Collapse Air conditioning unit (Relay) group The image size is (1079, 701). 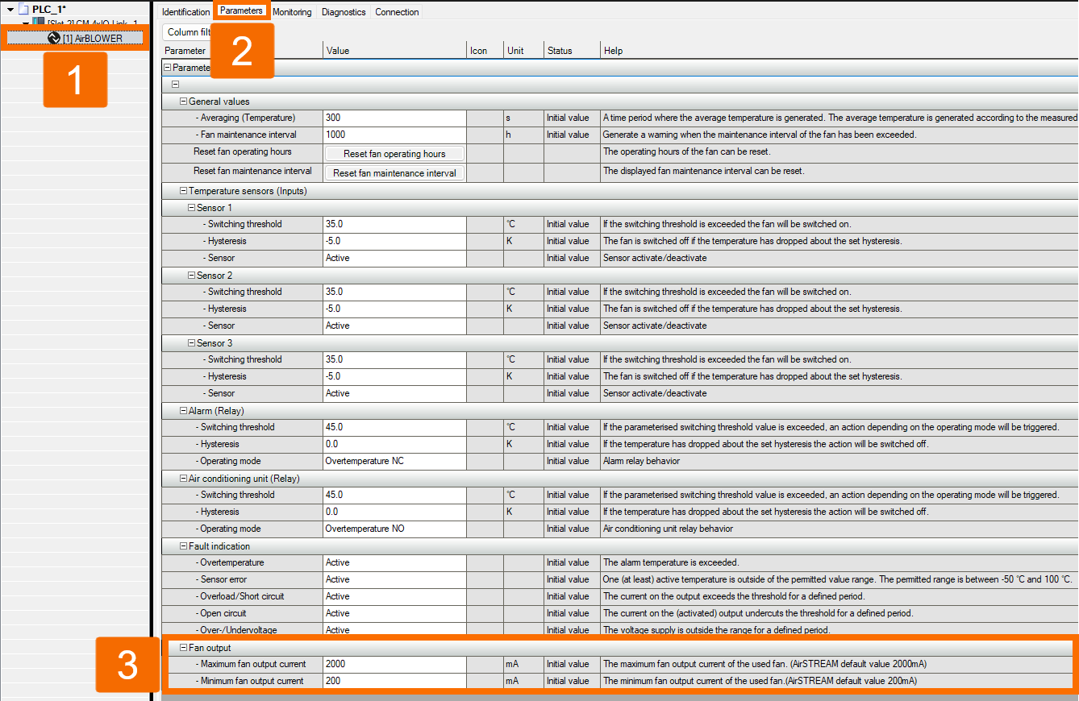pos(183,479)
